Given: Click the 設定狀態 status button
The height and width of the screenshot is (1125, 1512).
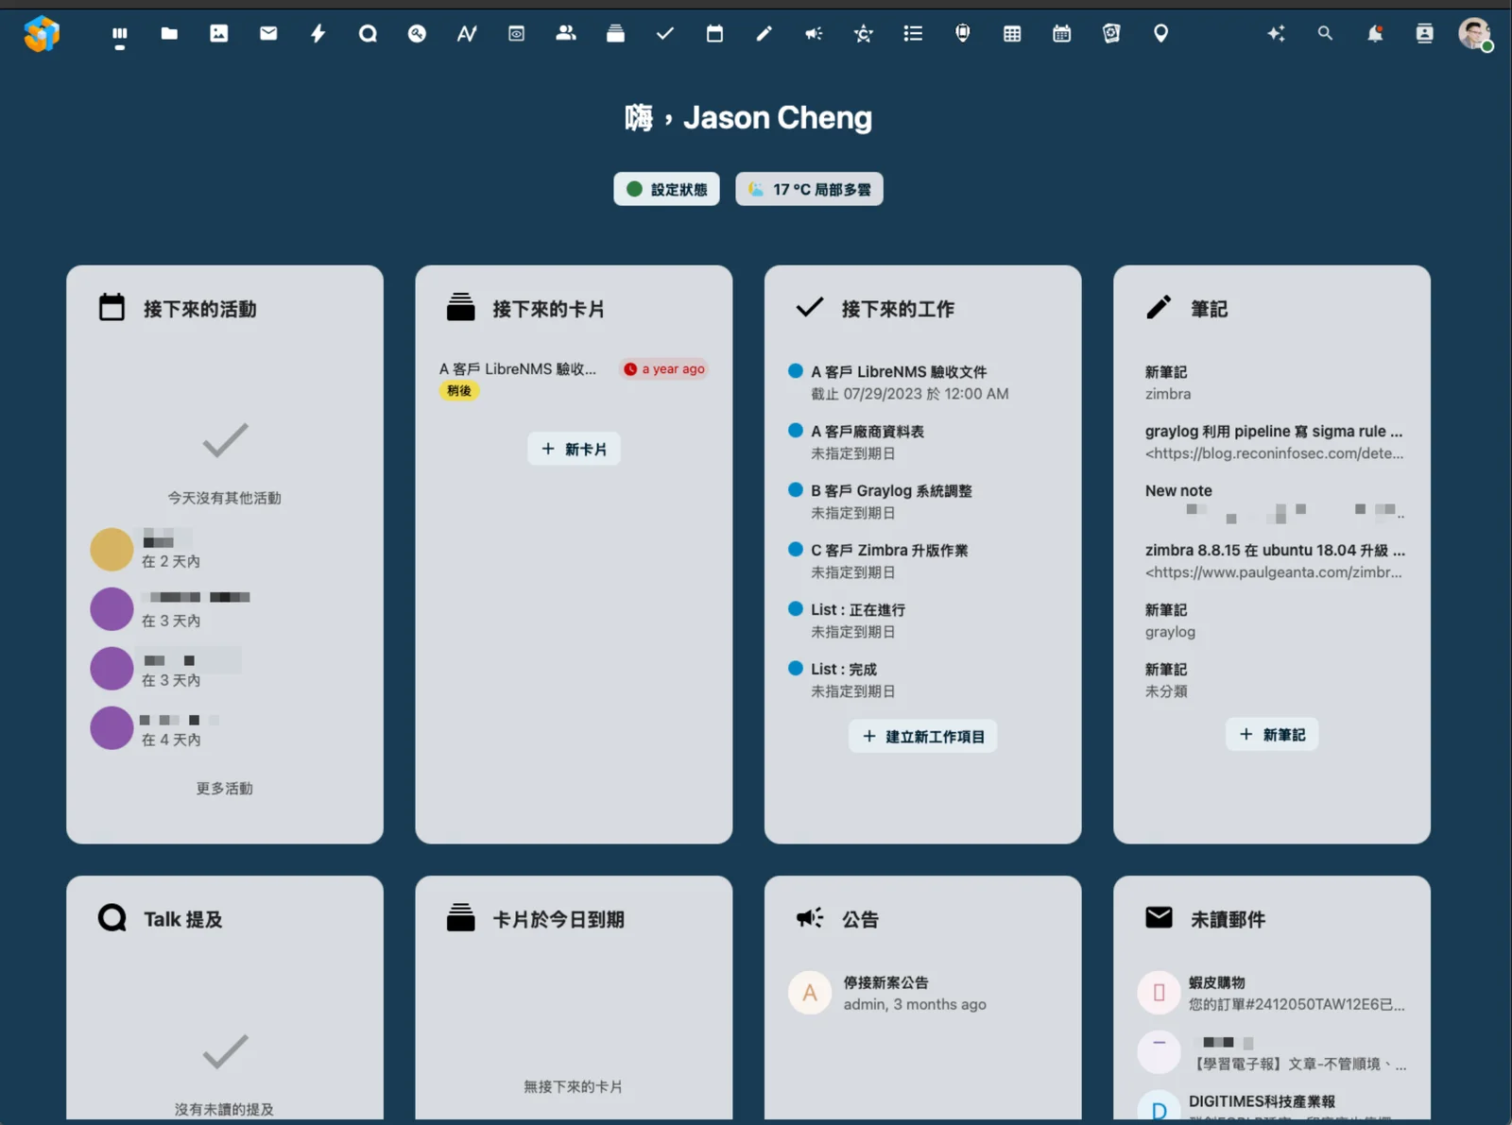Looking at the screenshot, I should pos(666,189).
